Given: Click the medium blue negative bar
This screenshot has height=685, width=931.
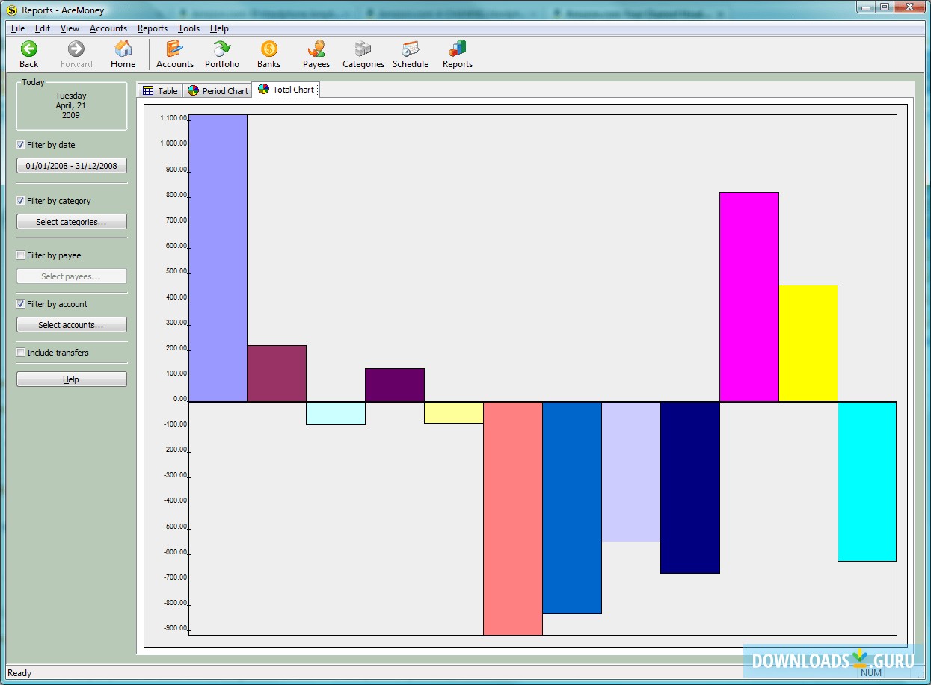Looking at the screenshot, I should click(x=572, y=507).
